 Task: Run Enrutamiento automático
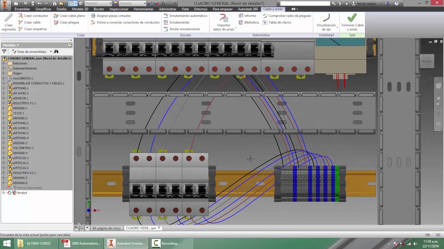(186, 16)
